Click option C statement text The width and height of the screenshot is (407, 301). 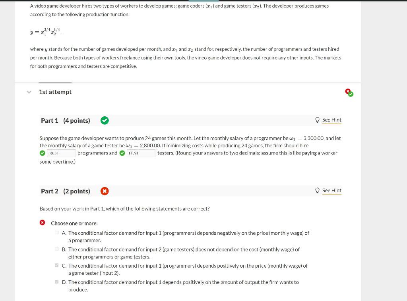[188, 269]
